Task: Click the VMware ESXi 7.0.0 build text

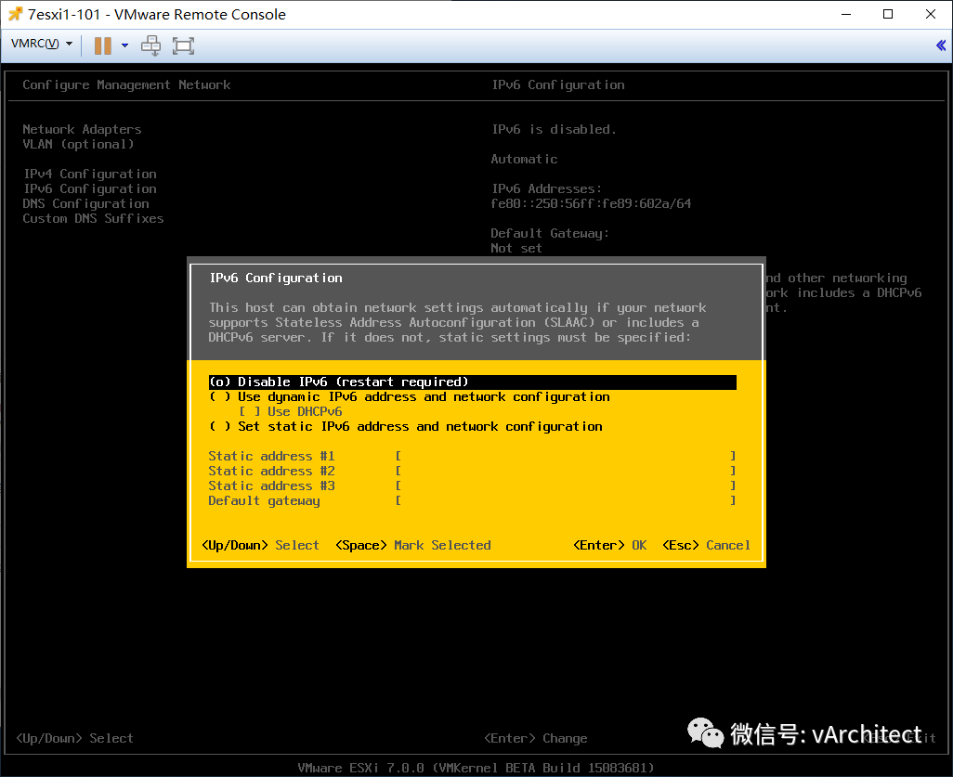Action: [476, 768]
